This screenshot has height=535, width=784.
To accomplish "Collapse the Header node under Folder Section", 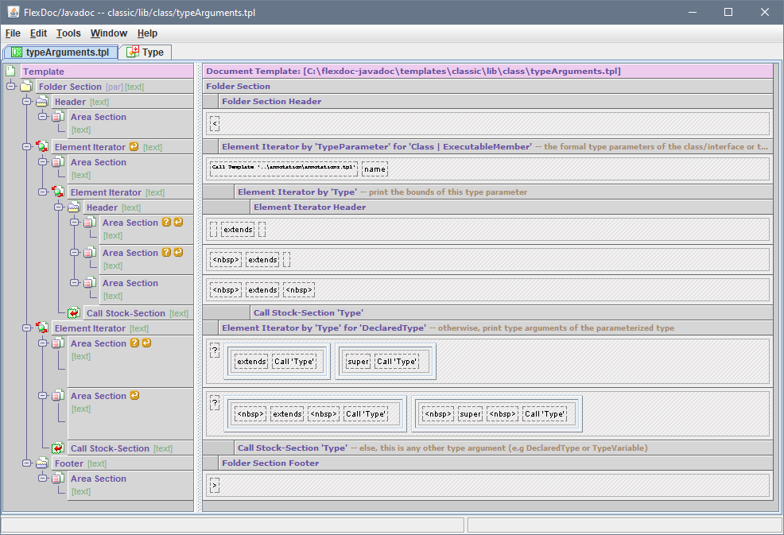I will coord(26,102).
